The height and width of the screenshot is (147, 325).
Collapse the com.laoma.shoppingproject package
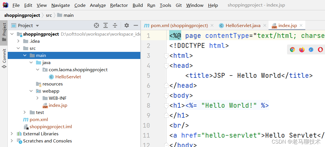tap(37, 70)
